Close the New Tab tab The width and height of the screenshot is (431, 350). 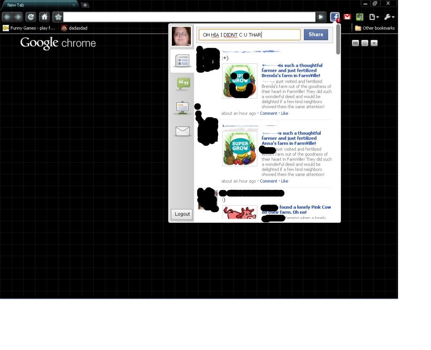pos(74,5)
